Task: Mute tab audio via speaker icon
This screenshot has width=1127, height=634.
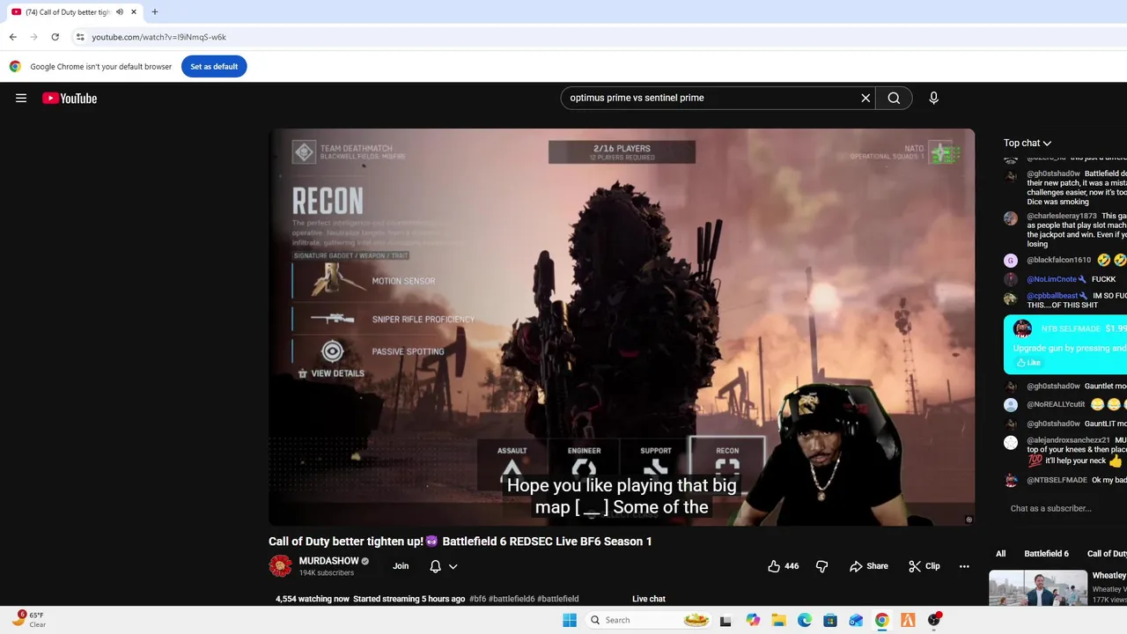Action: pos(120,11)
